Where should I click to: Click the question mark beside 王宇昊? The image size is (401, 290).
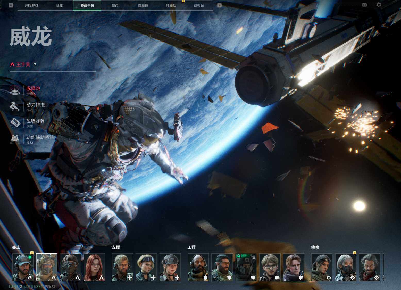35,64
